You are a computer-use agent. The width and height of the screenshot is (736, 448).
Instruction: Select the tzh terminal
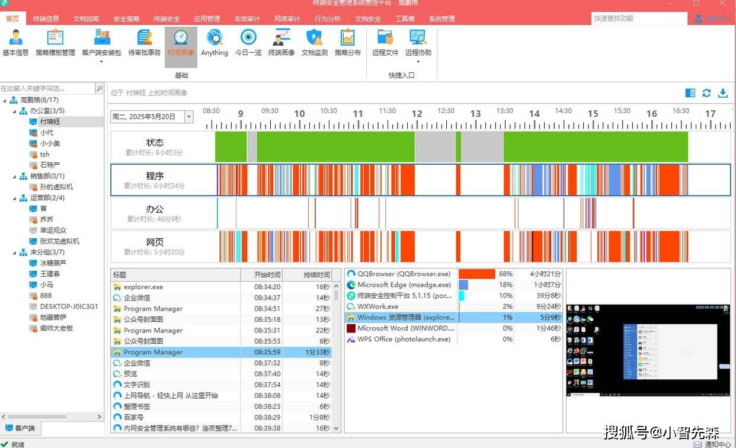coord(45,154)
